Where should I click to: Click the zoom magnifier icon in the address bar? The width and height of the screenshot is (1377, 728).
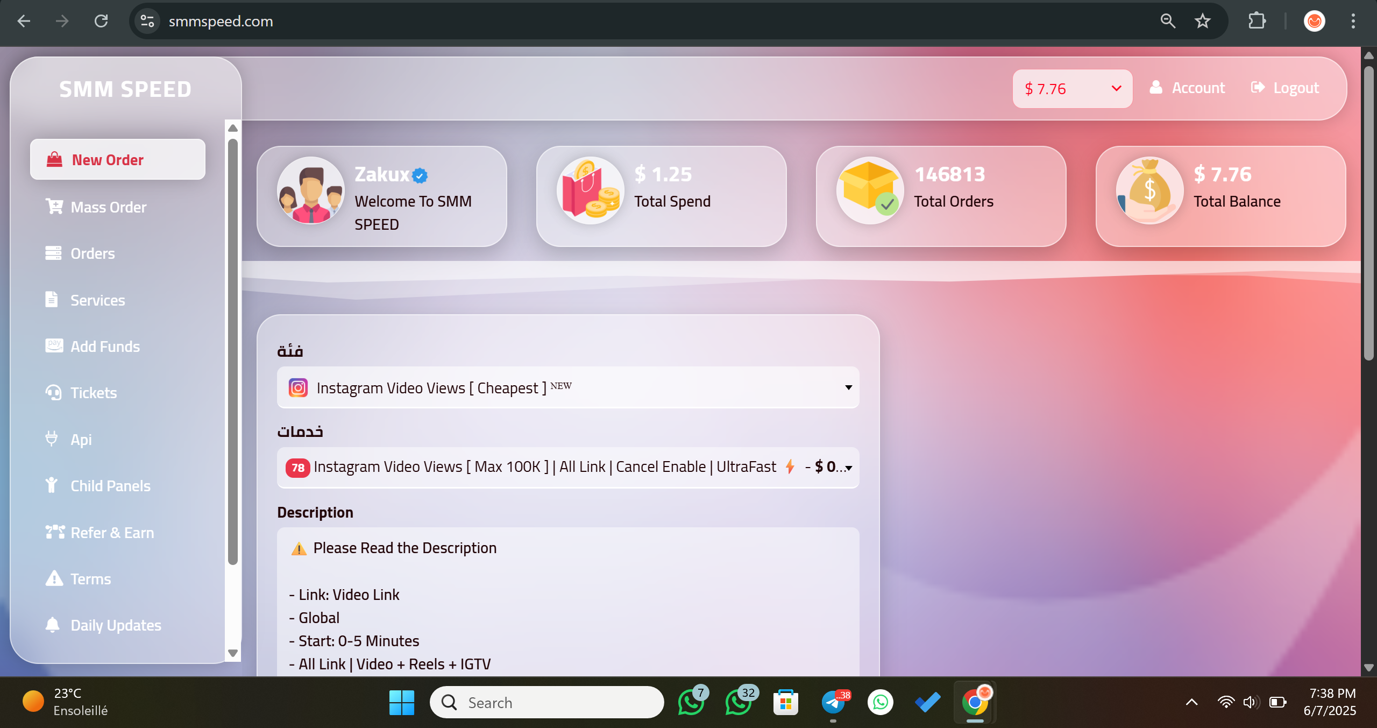[x=1168, y=21]
